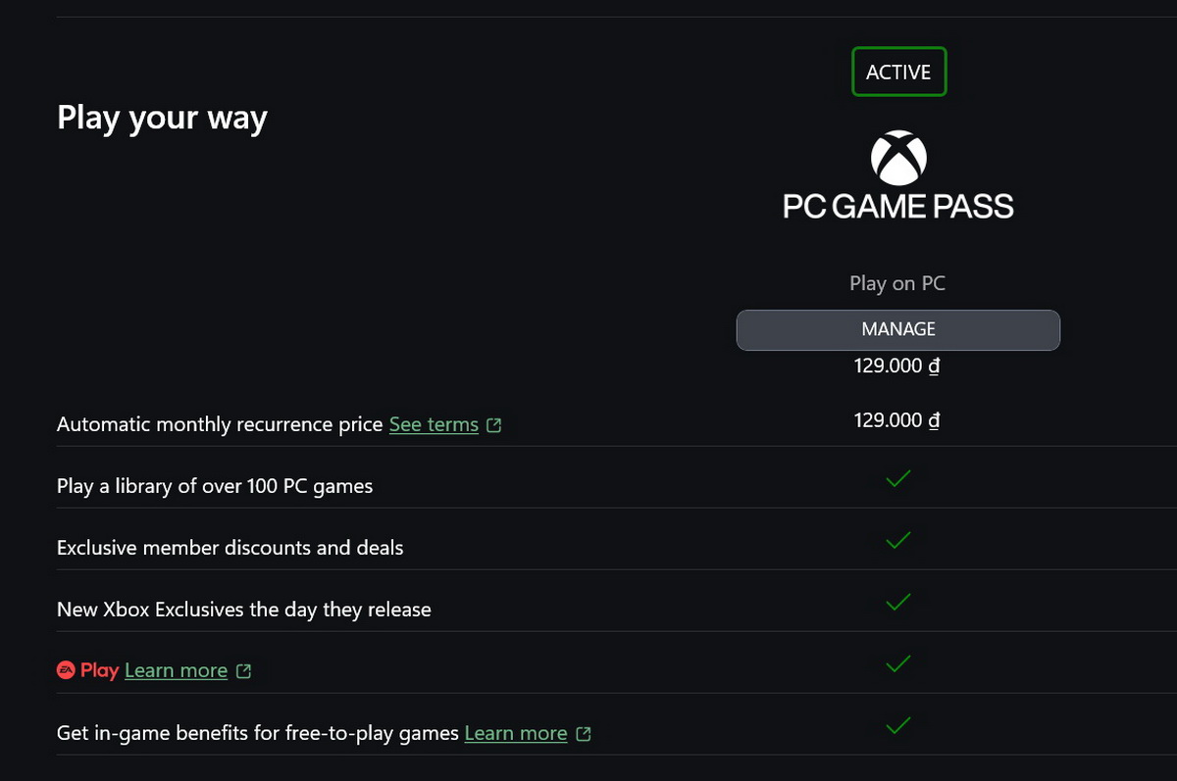Click checkmark for New Xbox Exclusives row
Image resolution: width=1177 pixels, height=781 pixels.
[897, 602]
